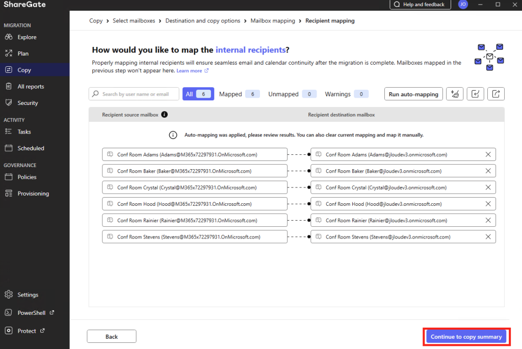522x349 pixels.
Task: Click the Security shield icon
Action: (9, 102)
